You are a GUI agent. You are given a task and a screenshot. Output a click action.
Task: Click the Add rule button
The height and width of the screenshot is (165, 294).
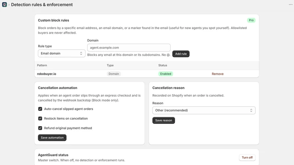pyautogui.click(x=181, y=54)
